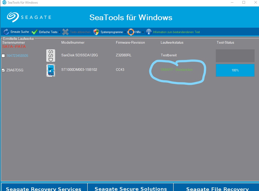The height and width of the screenshot is (191, 259).
Task: Click the Testbereit drive status
Action: tap(169, 55)
